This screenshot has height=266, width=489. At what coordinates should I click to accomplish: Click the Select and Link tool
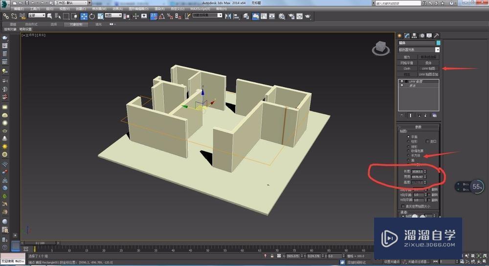pyautogui.click(x=6, y=16)
